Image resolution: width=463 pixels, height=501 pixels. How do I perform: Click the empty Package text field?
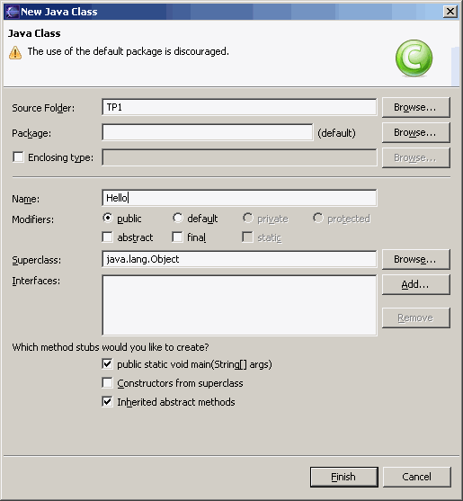coord(208,132)
